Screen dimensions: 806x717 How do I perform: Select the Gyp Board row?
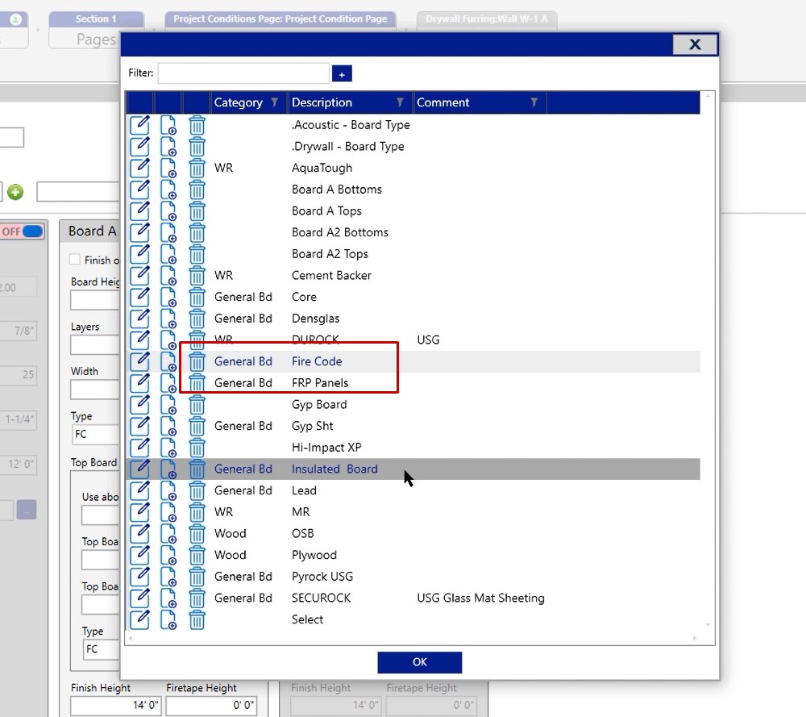(319, 405)
